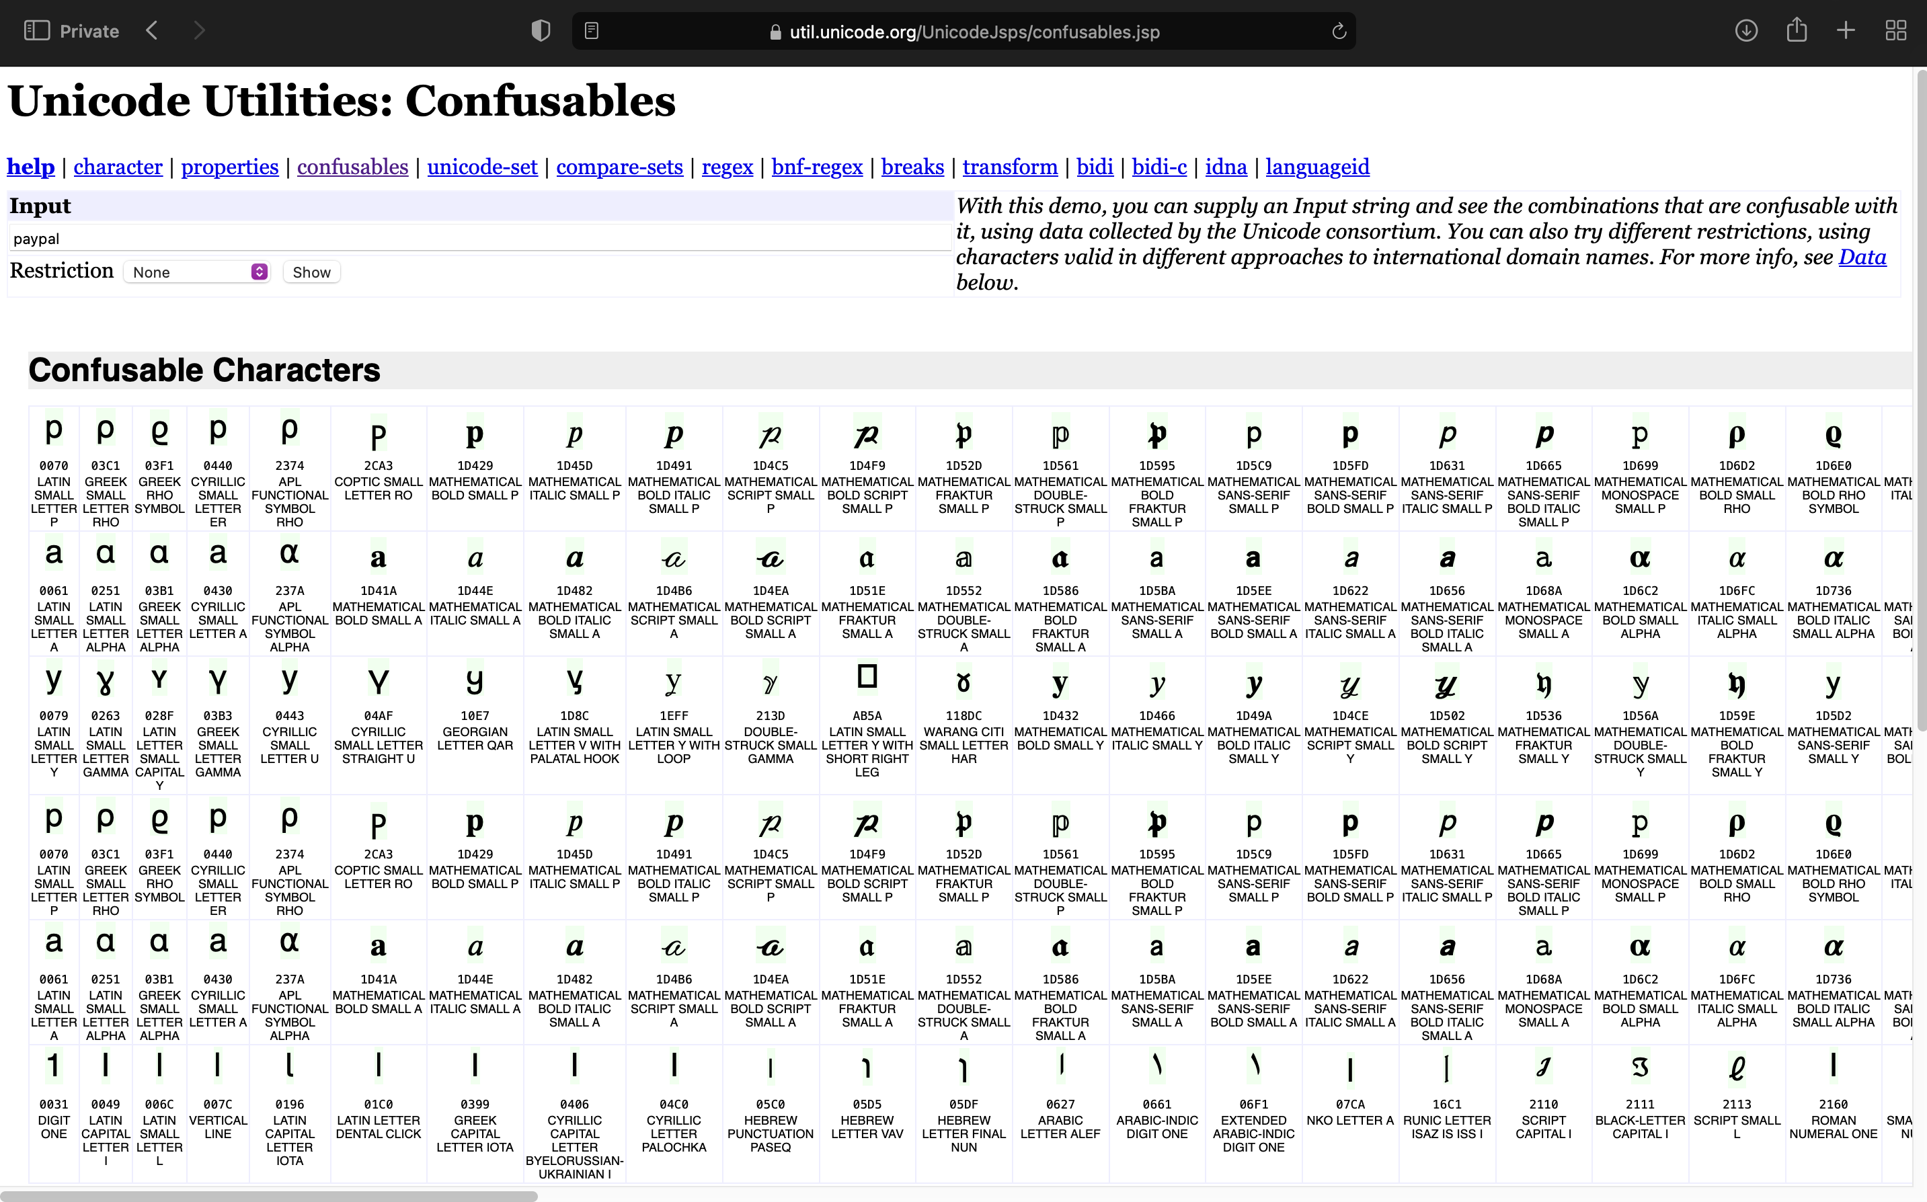Viewport: 1927px width, 1202px height.
Task: Open Reader view icon in address bar
Action: pos(592,31)
